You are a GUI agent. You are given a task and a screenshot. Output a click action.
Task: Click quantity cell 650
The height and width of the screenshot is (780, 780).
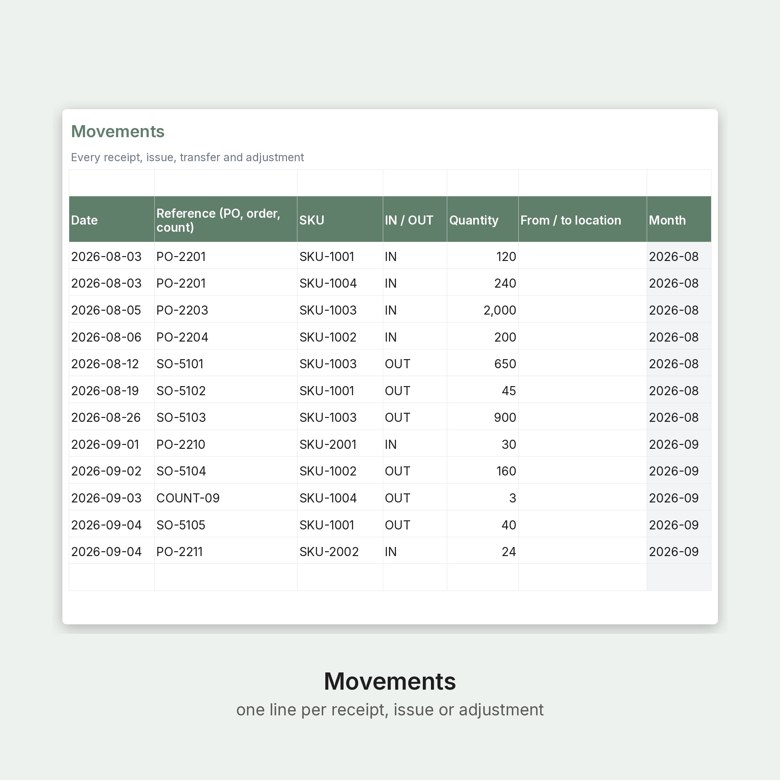(482, 363)
